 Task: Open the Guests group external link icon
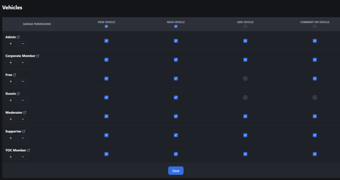(18, 94)
